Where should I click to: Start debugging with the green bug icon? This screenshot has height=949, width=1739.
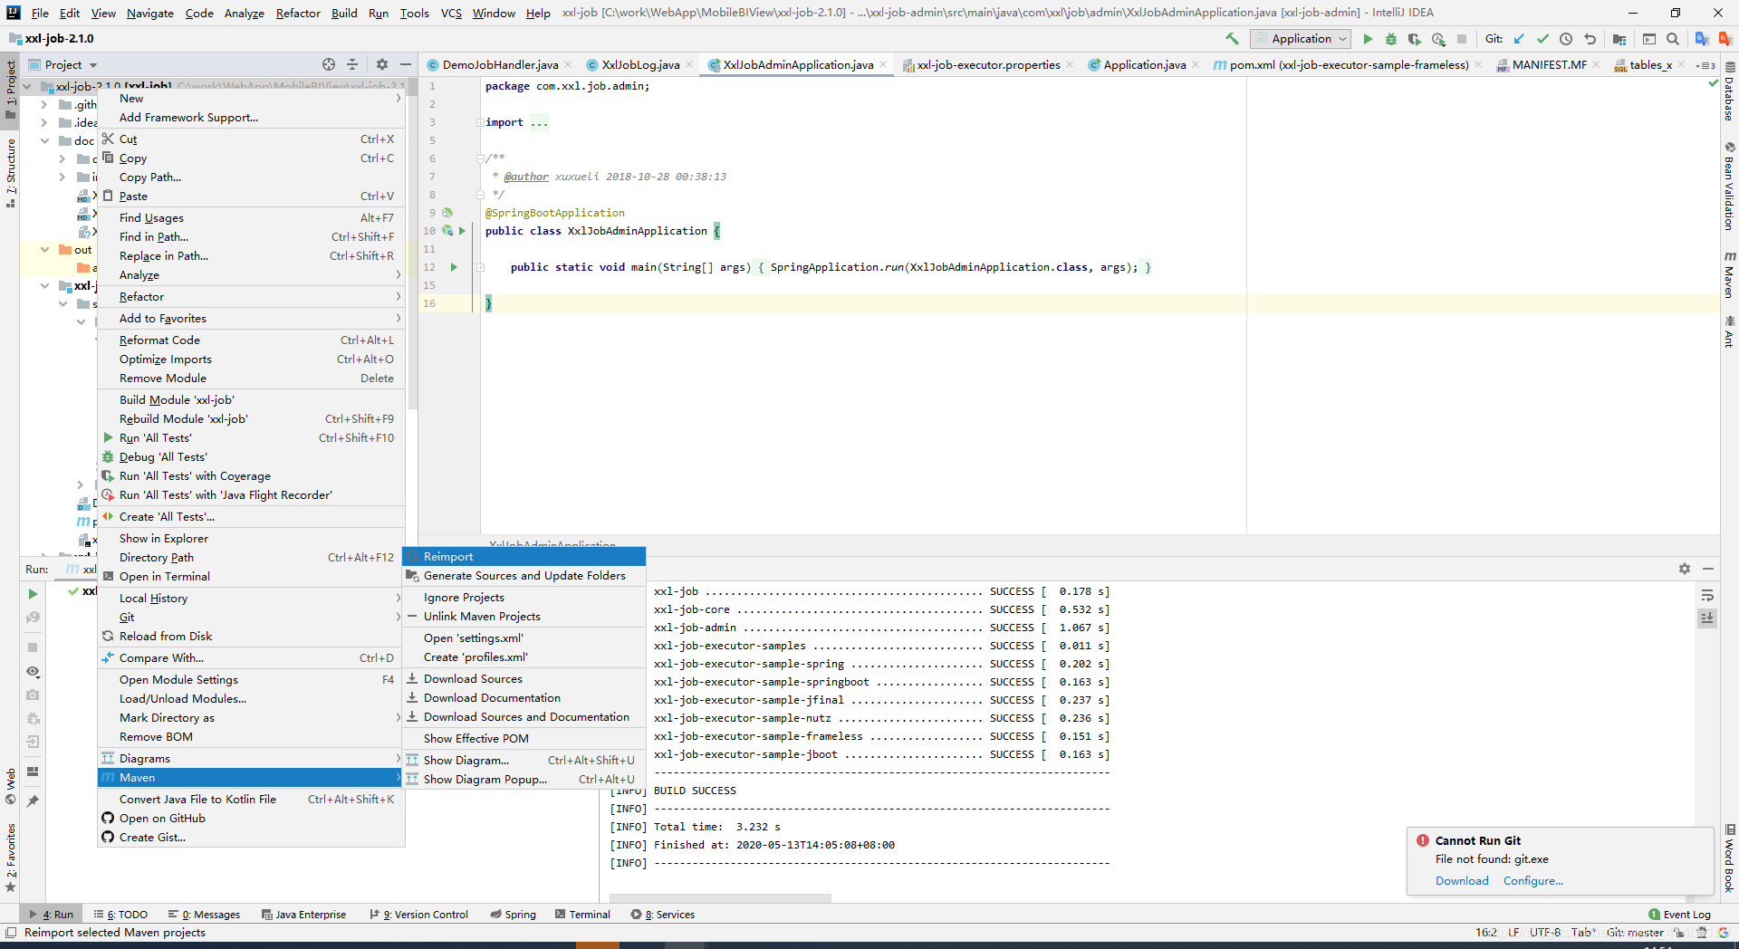click(x=1391, y=39)
